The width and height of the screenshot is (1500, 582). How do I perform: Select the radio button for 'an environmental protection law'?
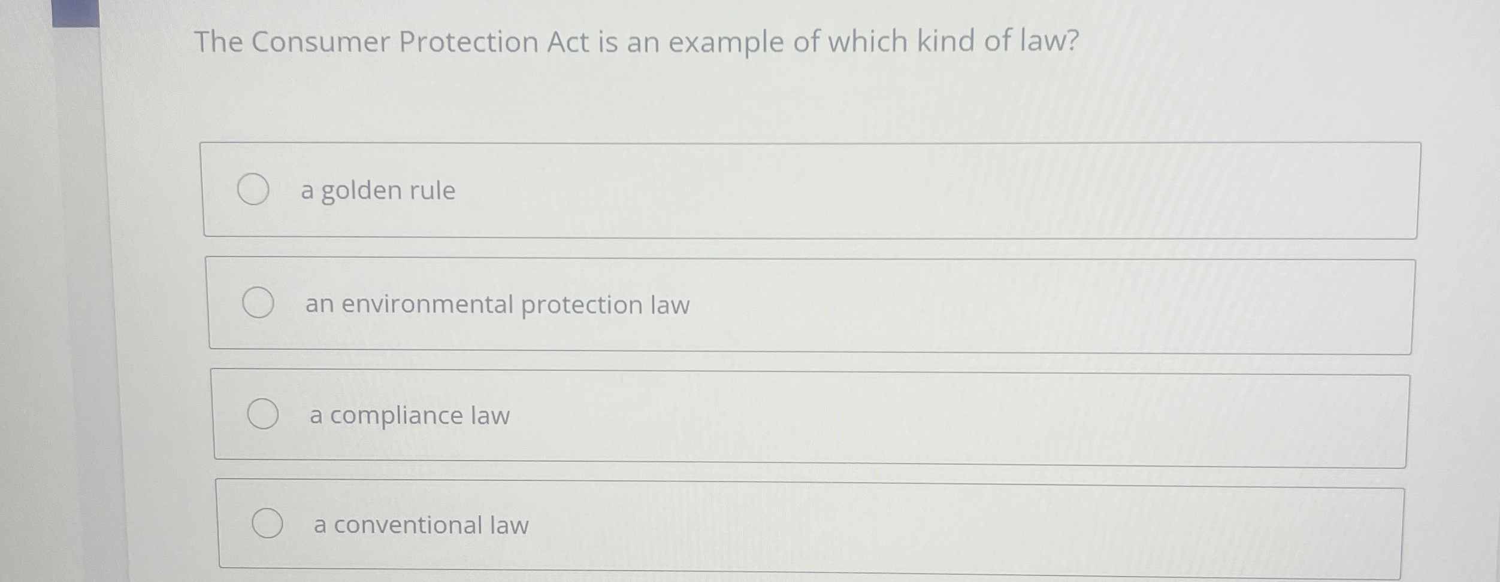[259, 303]
